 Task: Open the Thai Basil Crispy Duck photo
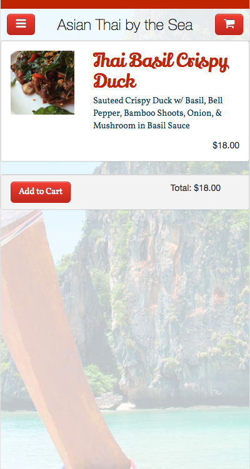coord(42,83)
